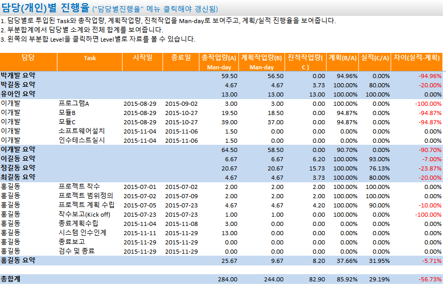Click the 2015-07-01 start date cell
The height and width of the screenshot is (286, 446).
[139, 187]
